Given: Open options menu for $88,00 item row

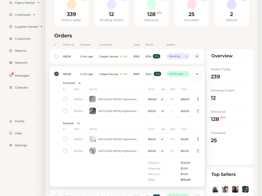Looking at the screenshot, I should click(198, 99).
